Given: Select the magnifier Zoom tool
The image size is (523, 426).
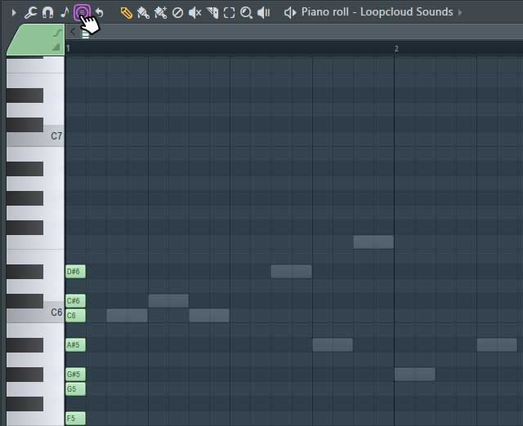Looking at the screenshot, I should (x=246, y=12).
